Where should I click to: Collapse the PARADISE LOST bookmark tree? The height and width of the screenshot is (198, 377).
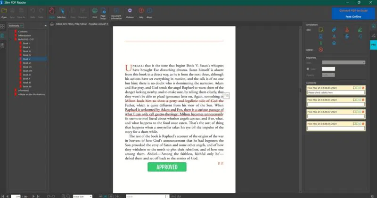click(11, 39)
